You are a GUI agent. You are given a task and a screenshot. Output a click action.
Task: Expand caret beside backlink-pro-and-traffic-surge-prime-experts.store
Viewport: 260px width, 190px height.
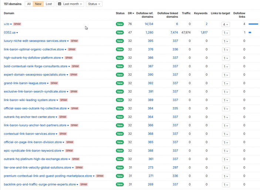[x=77, y=184]
